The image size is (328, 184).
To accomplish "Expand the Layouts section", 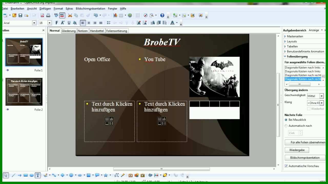I will [x=292, y=41].
